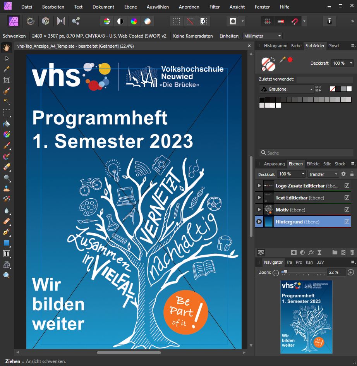Expand the Text Editierbar layer group
Screen dimensions: 357x366
click(x=259, y=198)
